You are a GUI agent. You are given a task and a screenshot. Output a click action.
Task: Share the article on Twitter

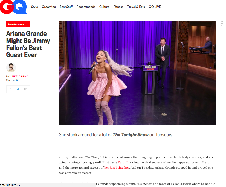click(18, 89)
